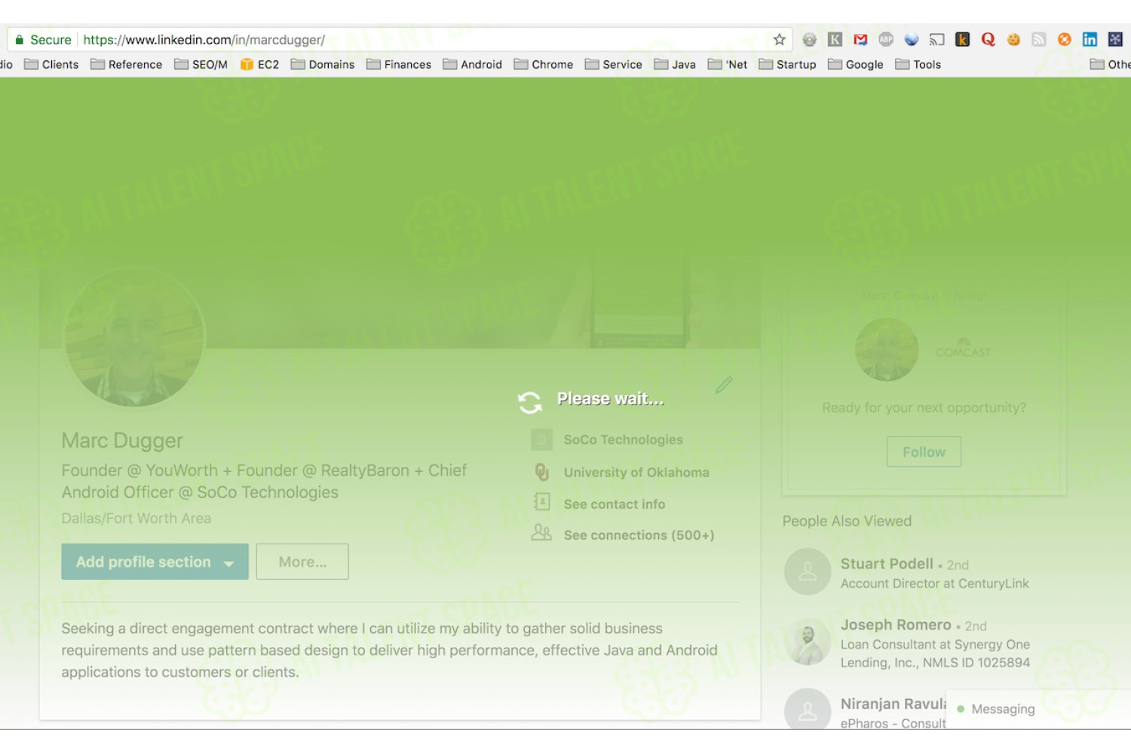Open the Finances bookmark folder
This screenshot has height=754, width=1131.
click(x=399, y=64)
